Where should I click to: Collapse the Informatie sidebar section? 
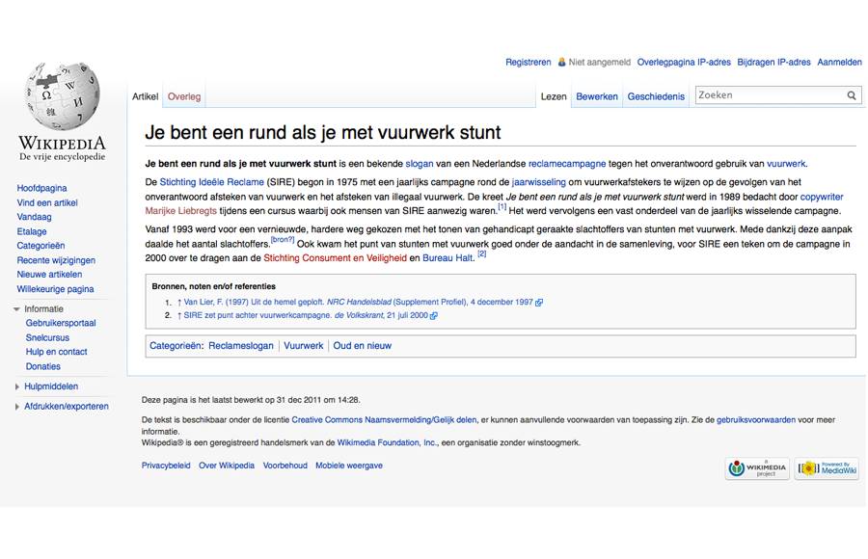click(16, 309)
